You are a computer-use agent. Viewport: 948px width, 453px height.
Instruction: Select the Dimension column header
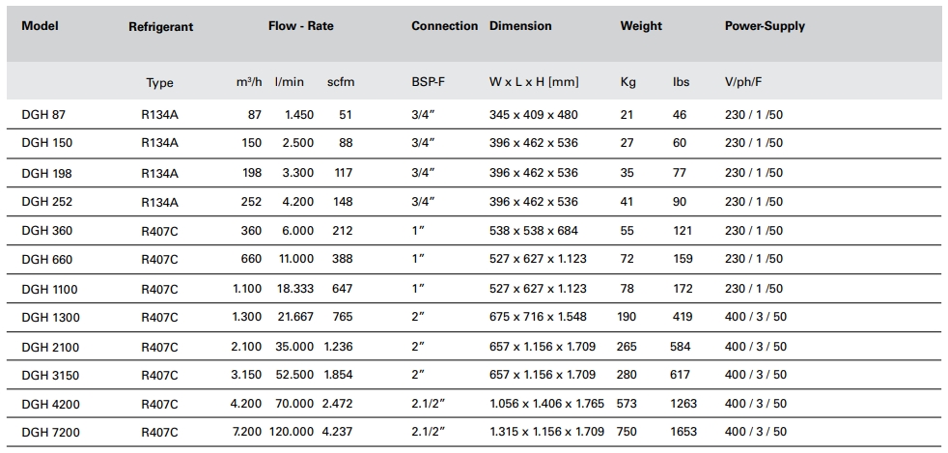pos(520,26)
